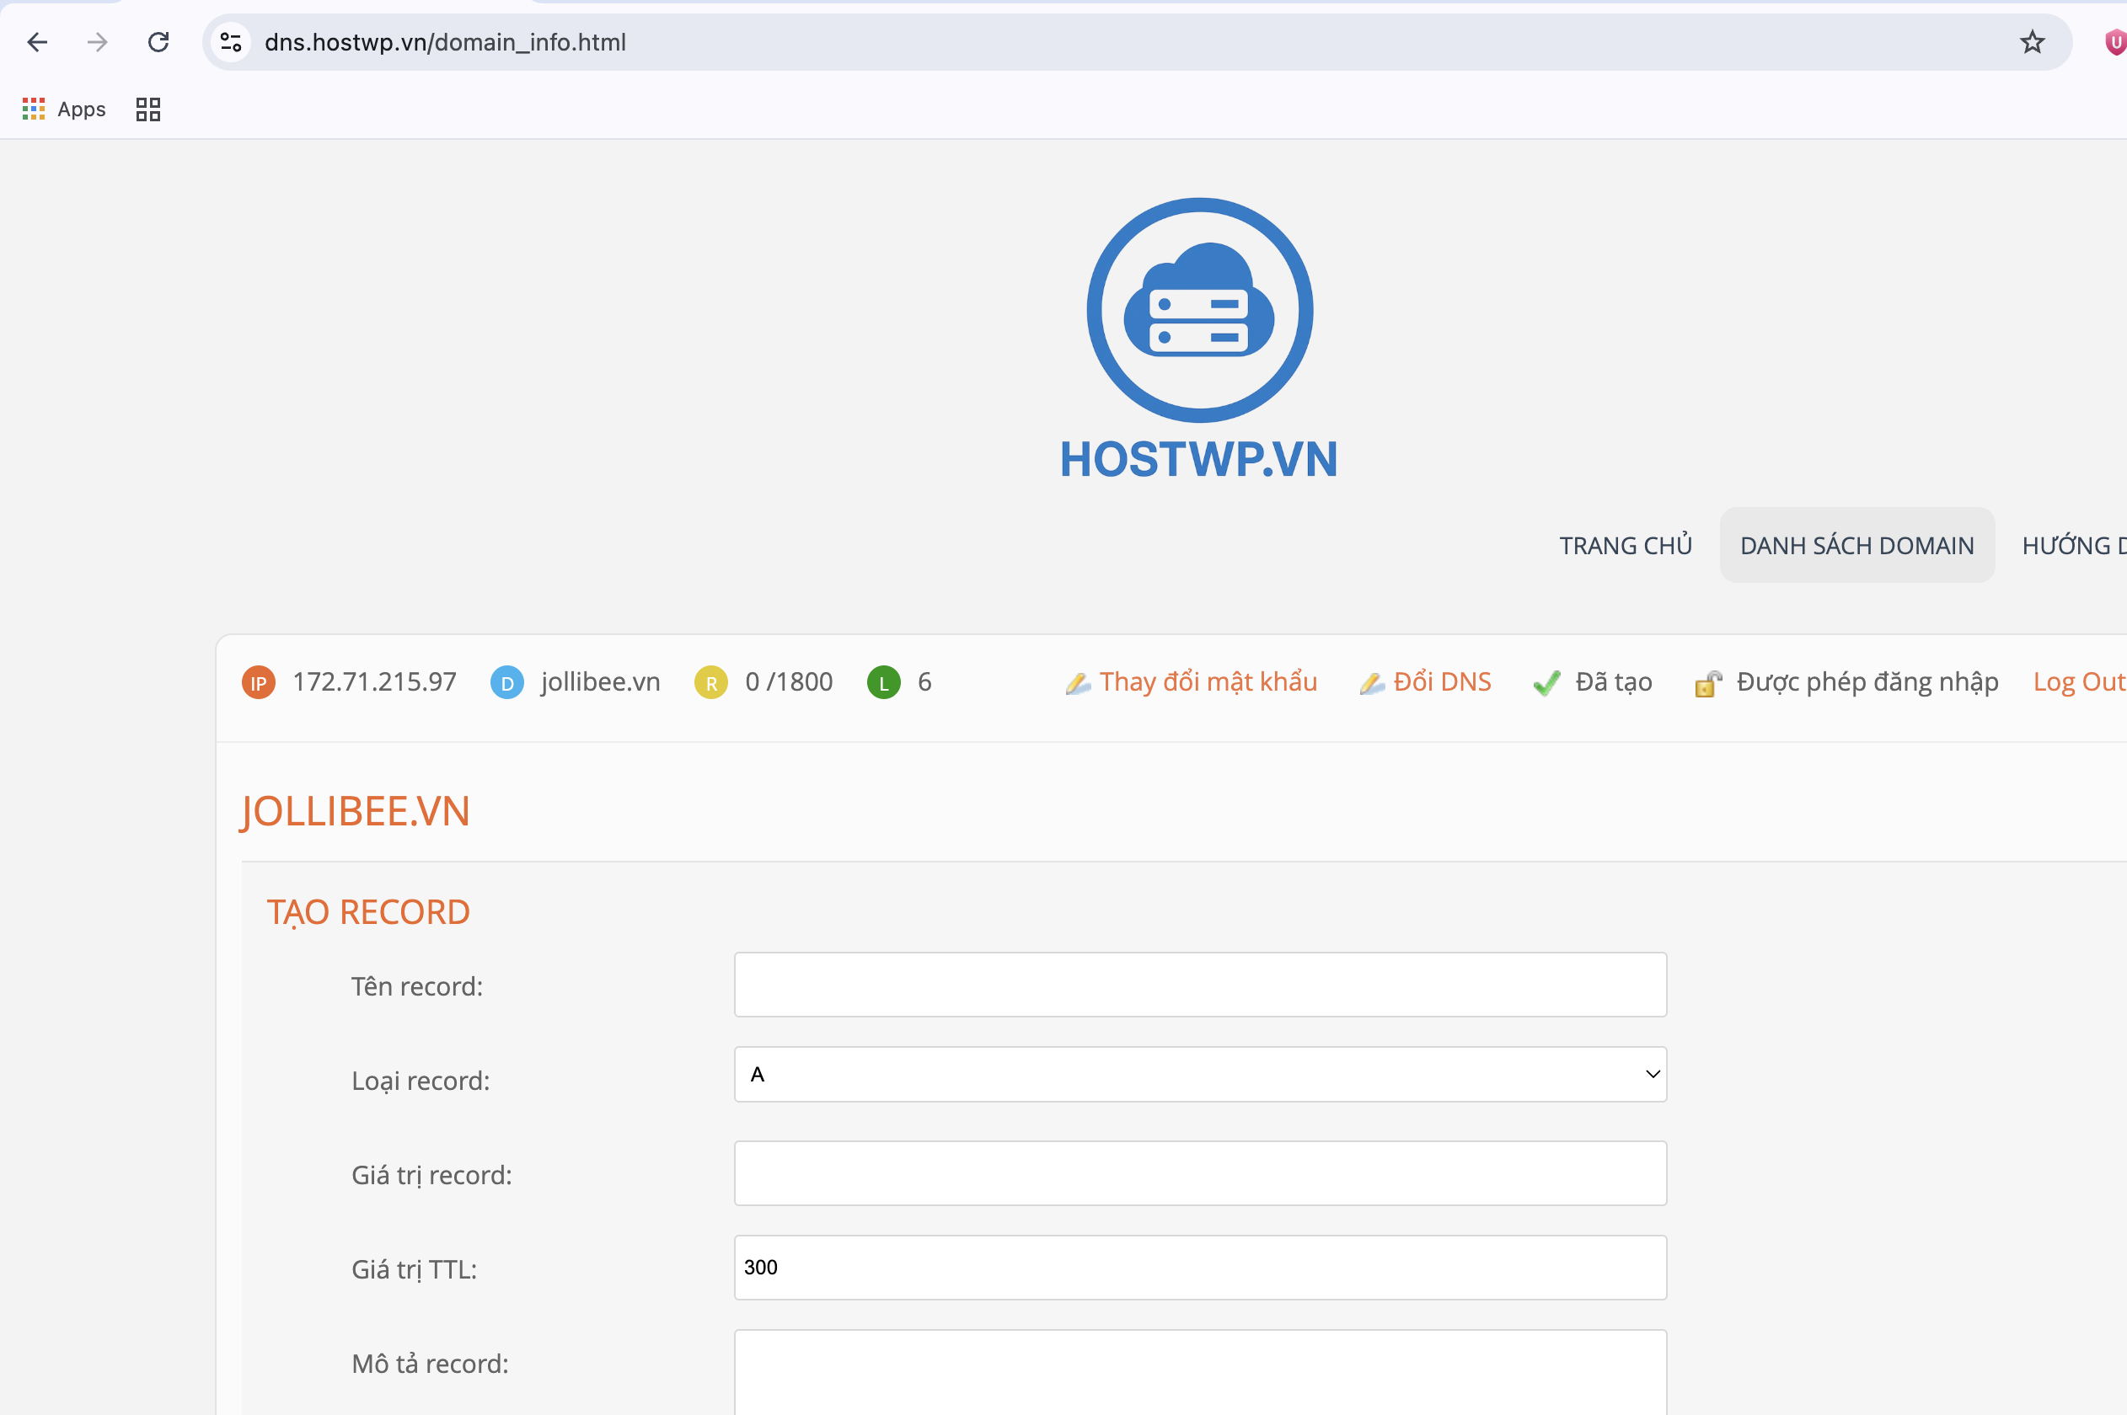Click the green L badge icon
This screenshot has height=1415, width=2127.
coord(883,682)
